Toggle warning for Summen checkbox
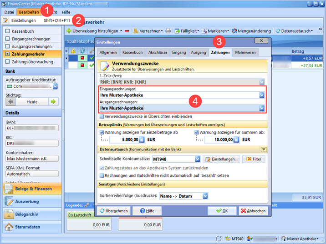Screen dimensions: 326x244 197,132
